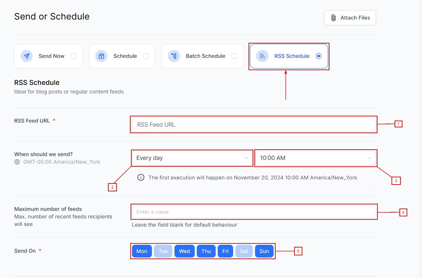Click the info icon beside first execution notice
This screenshot has width=422, height=278.
141,177
